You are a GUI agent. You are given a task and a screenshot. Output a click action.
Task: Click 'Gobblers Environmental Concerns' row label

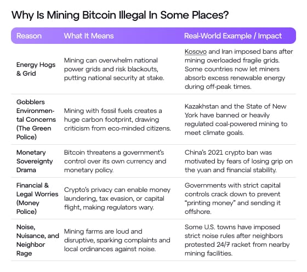(x=36, y=119)
